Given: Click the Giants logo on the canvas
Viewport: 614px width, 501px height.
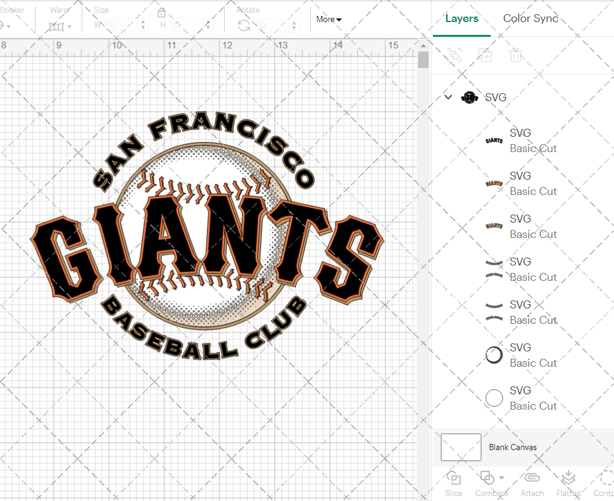Looking at the screenshot, I should 207,236.
